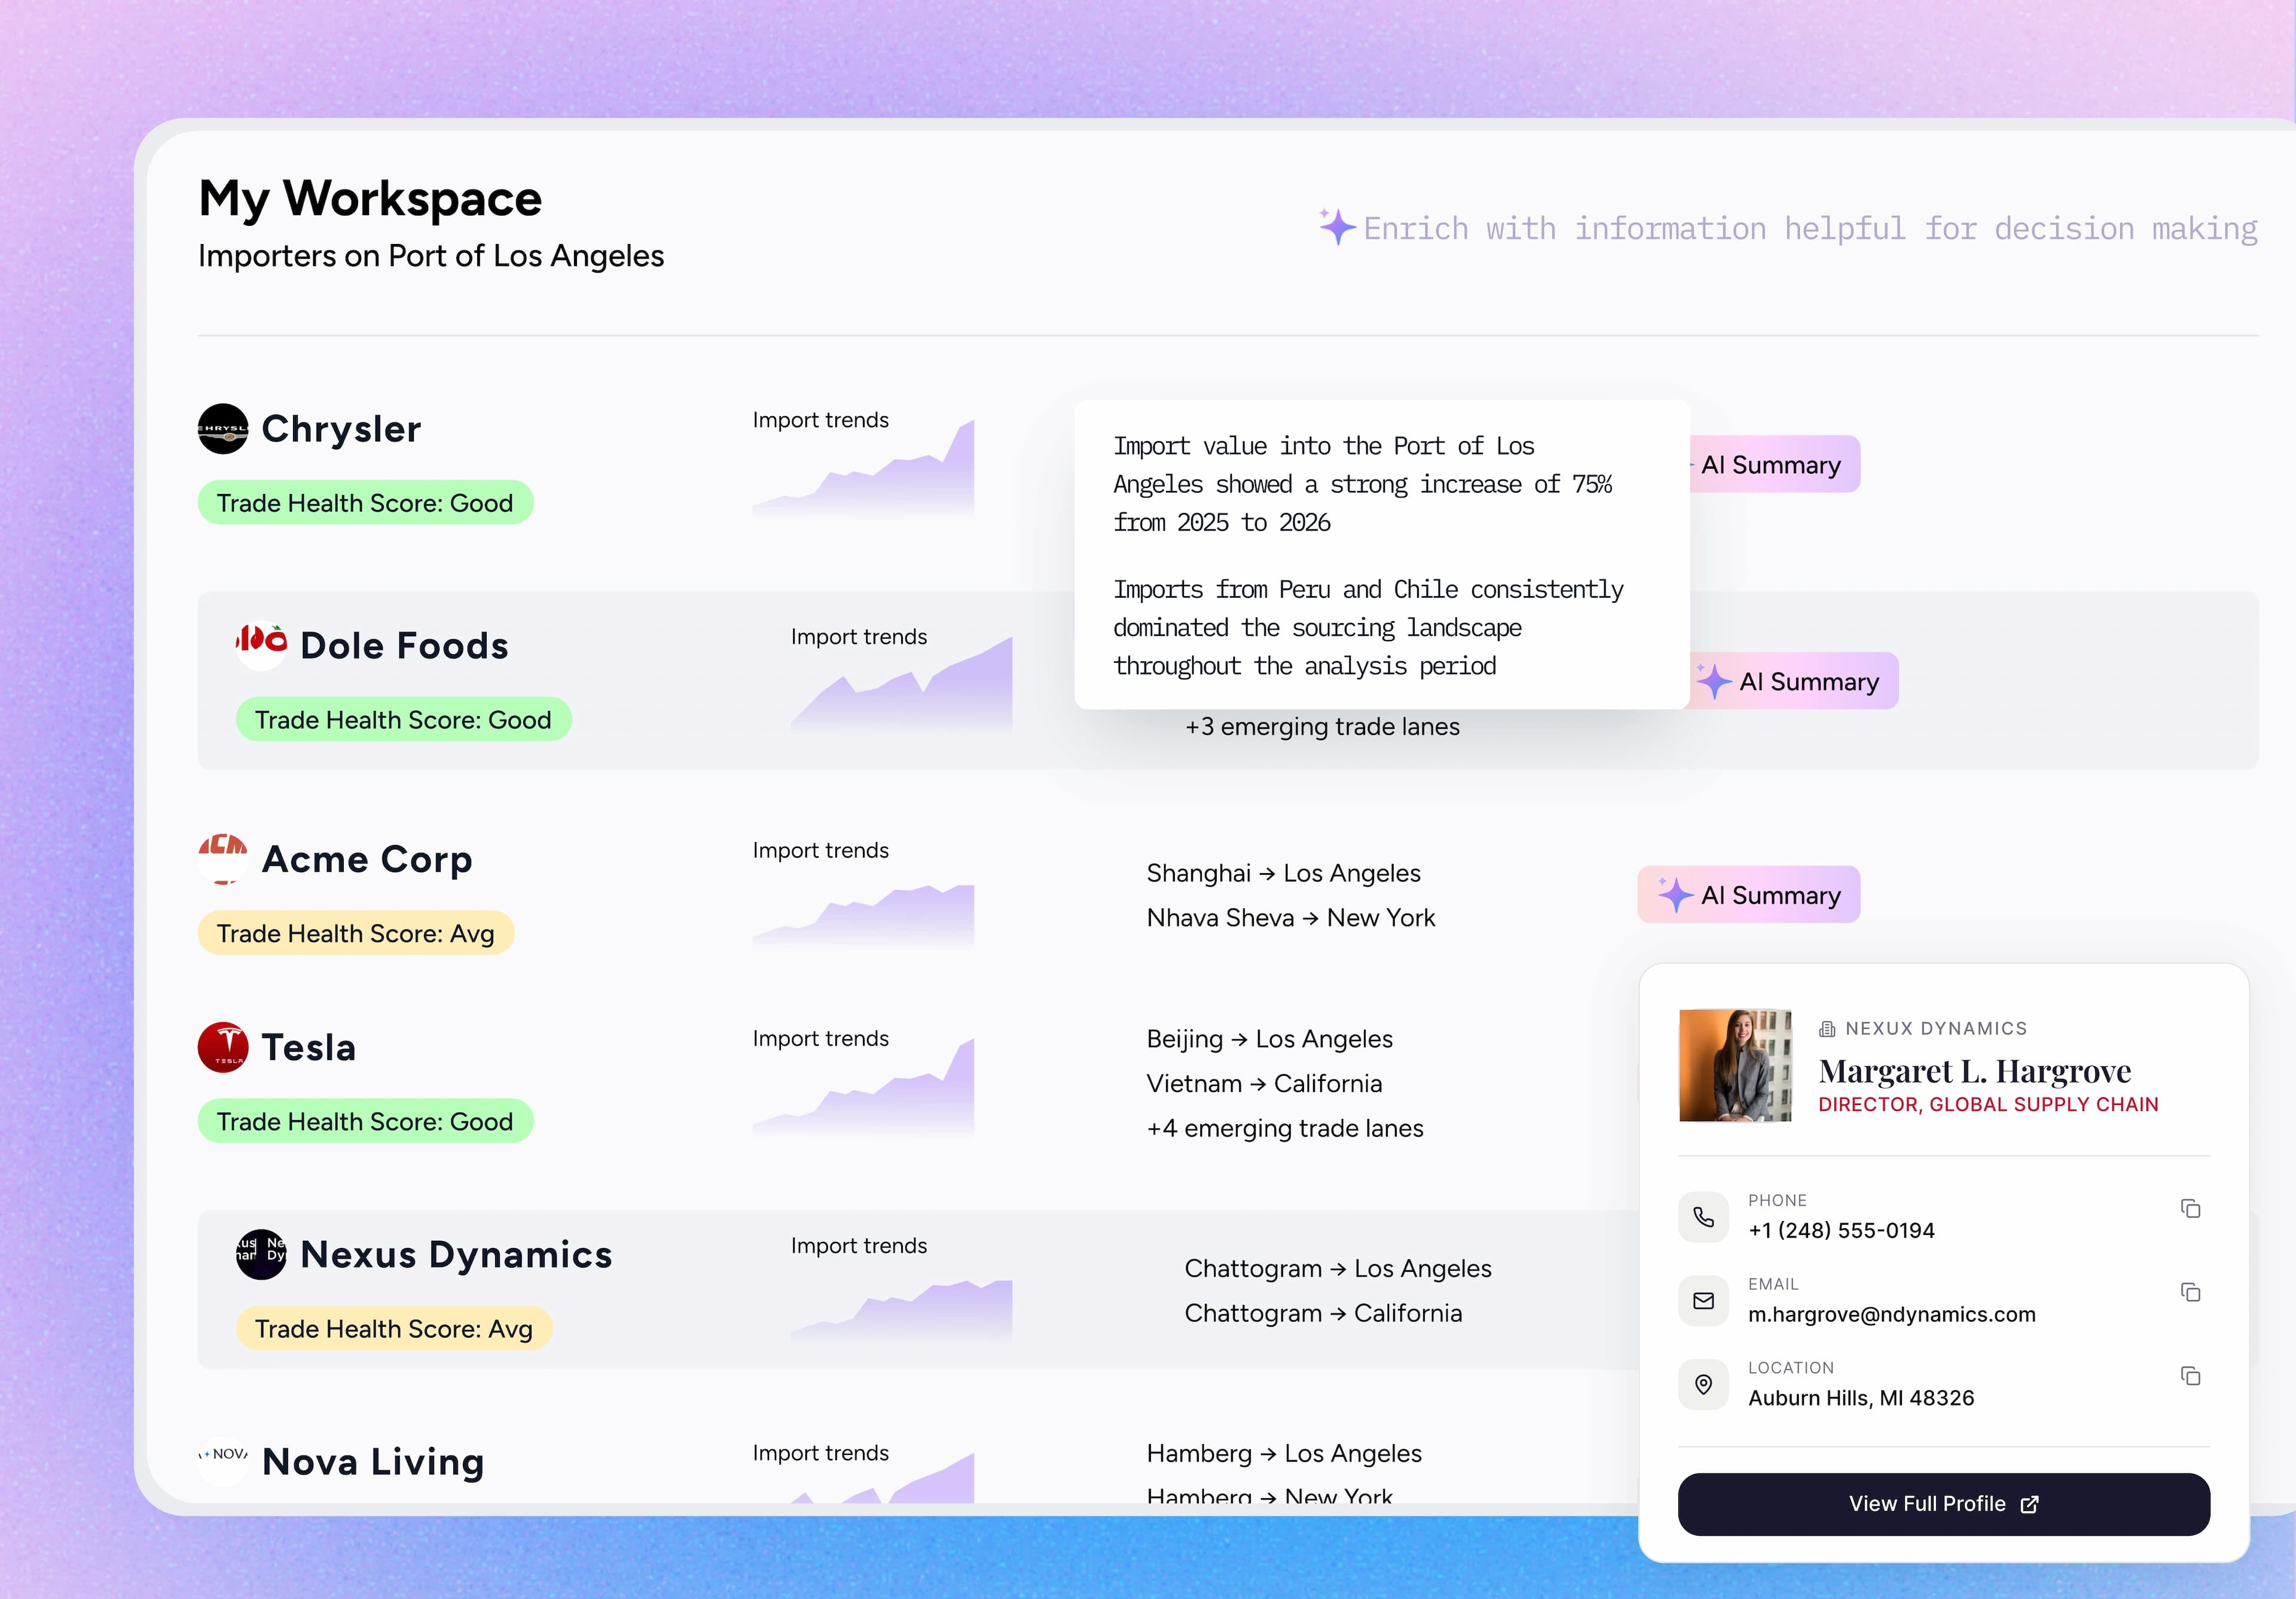Viewport: 2296px width, 1599px height.
Task: Click the Nhava Sheva → New York lane
Action: click(x=1290, y=918)
